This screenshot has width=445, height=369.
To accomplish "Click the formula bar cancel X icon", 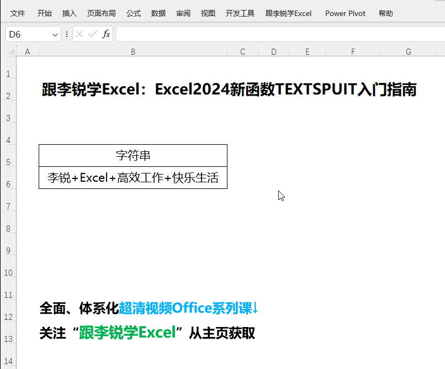I will 80,34.
